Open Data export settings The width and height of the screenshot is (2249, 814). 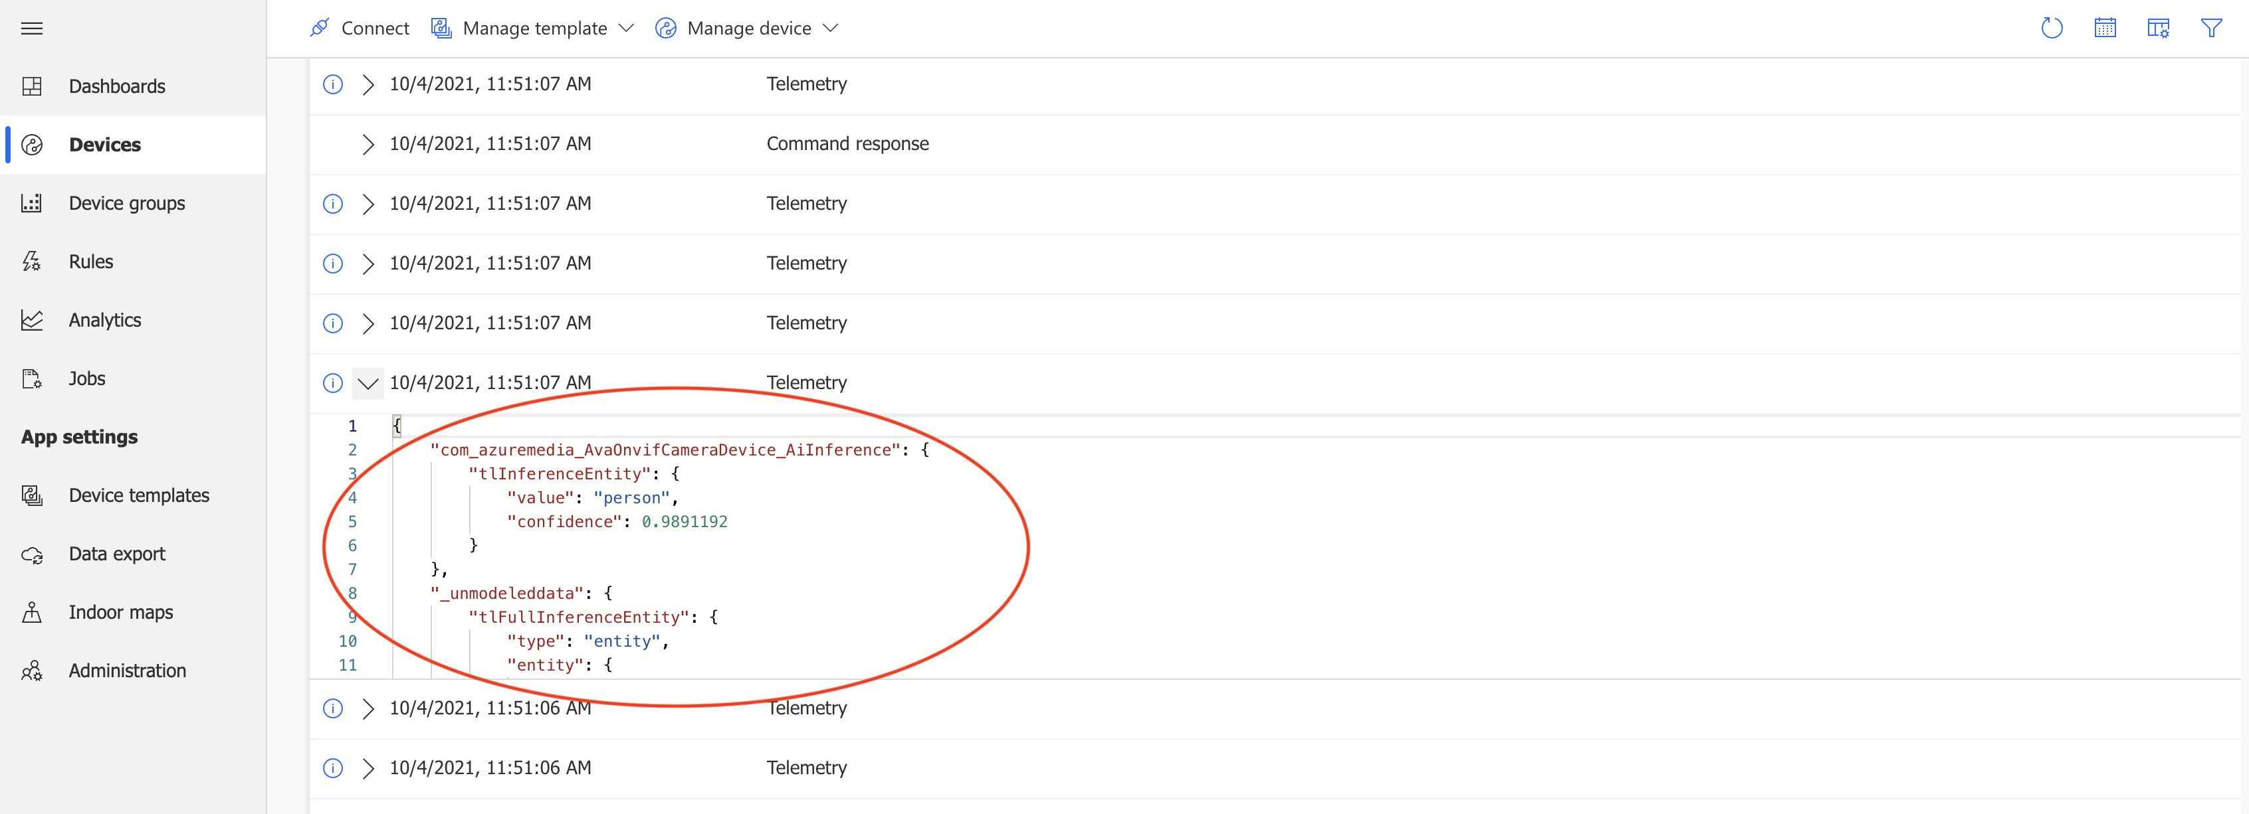117,554
